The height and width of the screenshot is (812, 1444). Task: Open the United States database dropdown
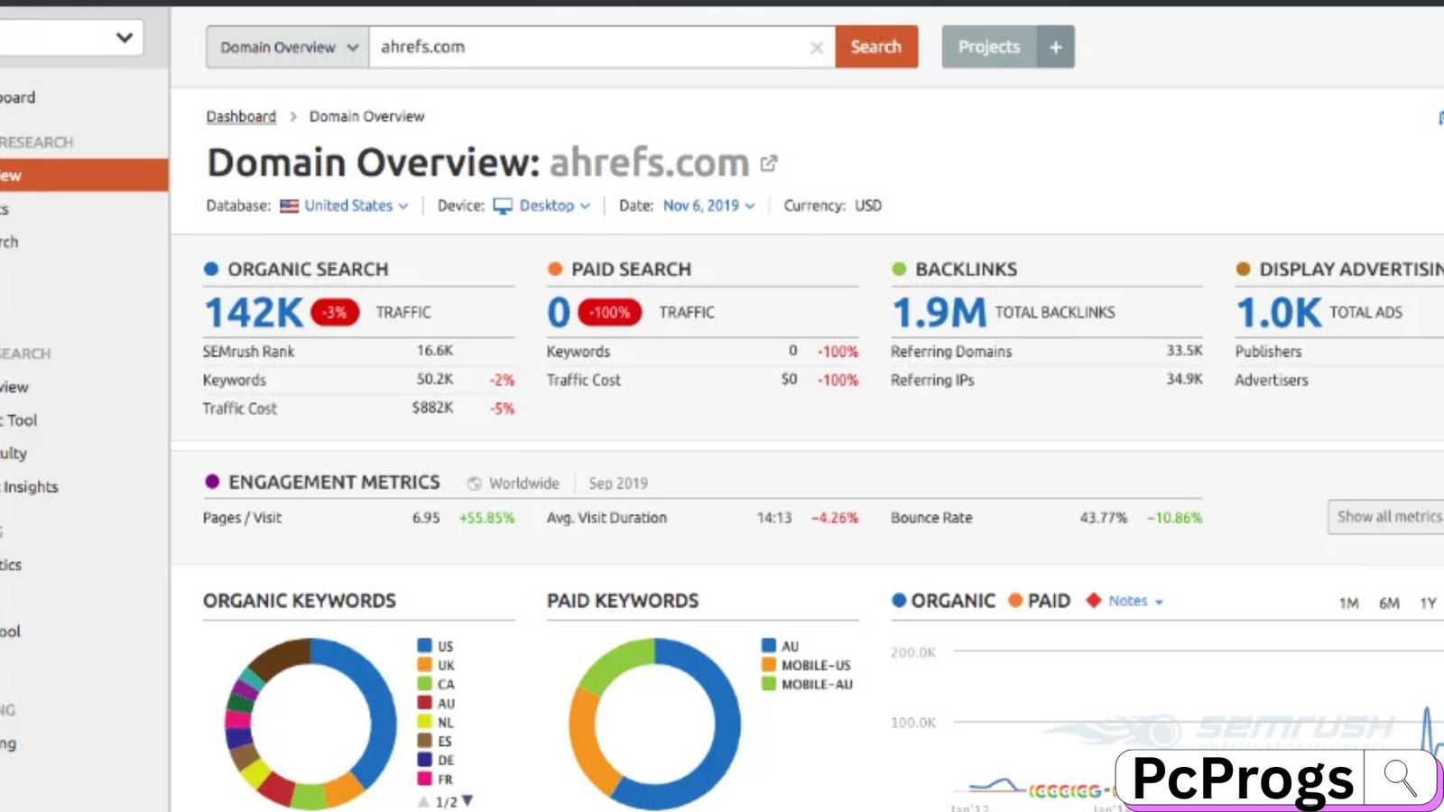(x=356, y=206)
